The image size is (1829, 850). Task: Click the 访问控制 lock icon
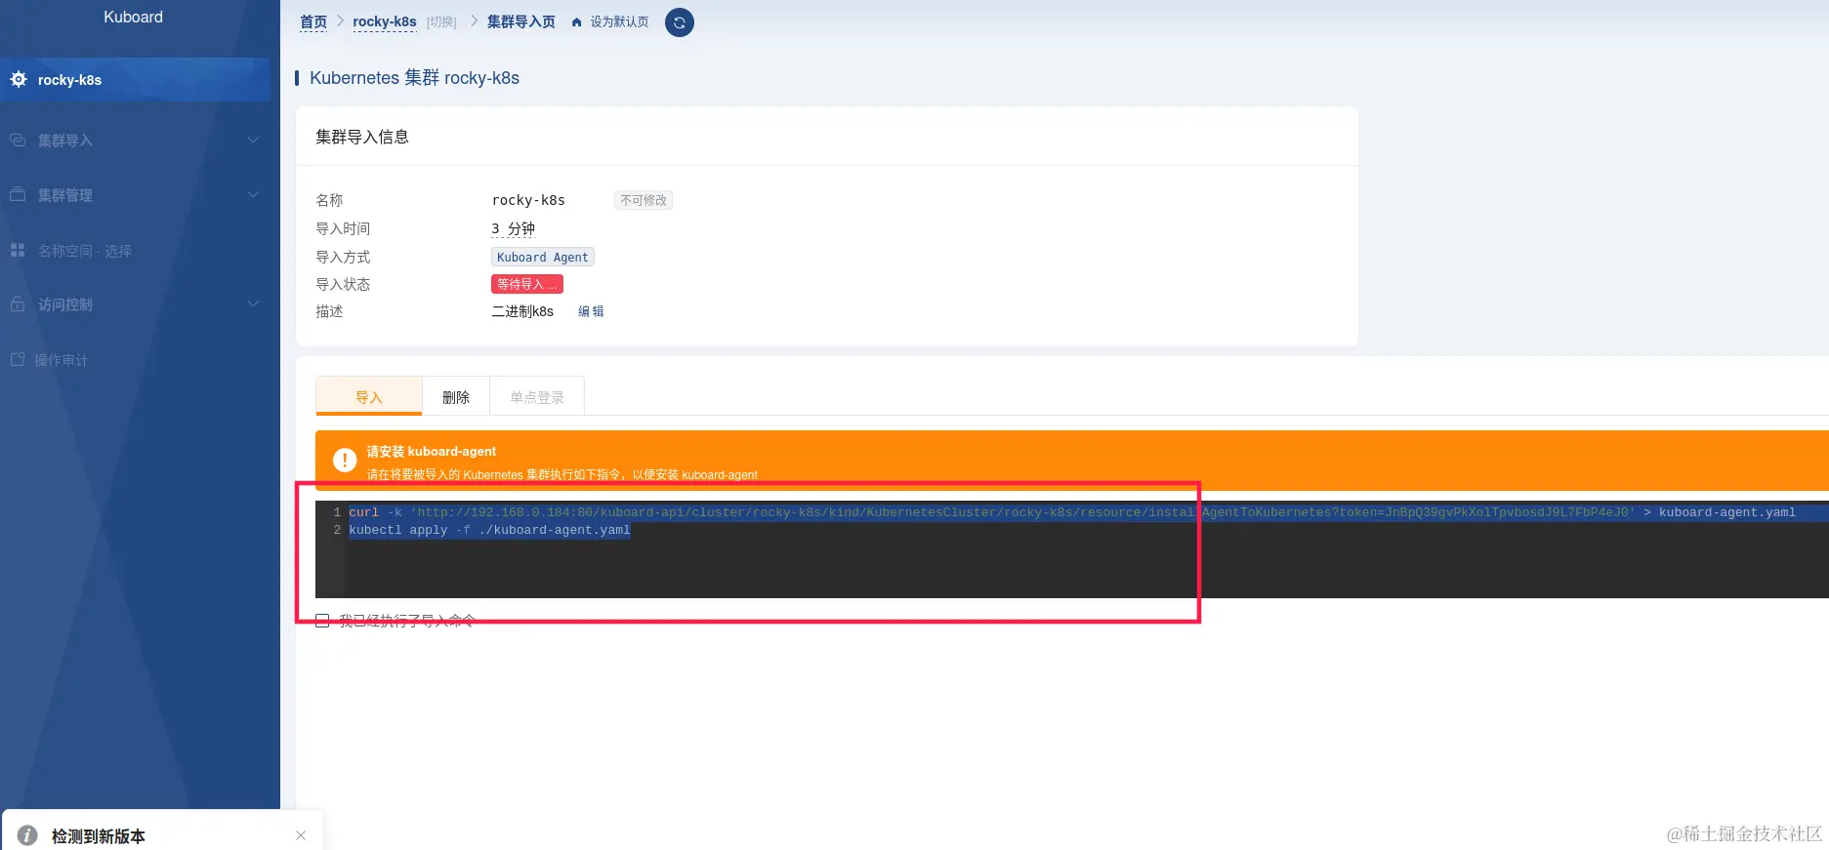coord(18,304)
